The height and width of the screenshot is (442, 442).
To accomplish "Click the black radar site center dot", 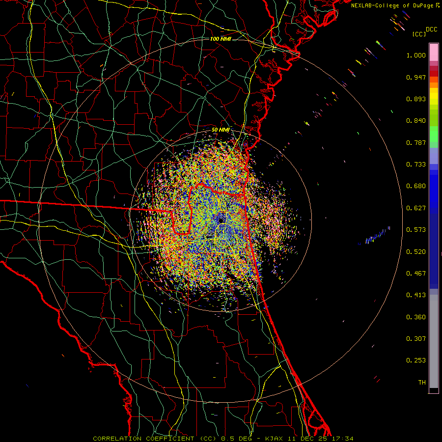I will (x=221, y=220).
